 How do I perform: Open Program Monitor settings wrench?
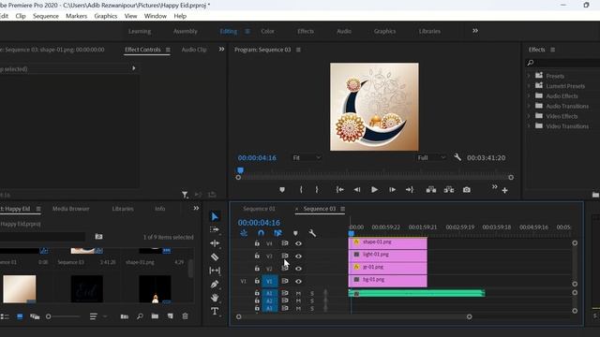coord(457,157)
